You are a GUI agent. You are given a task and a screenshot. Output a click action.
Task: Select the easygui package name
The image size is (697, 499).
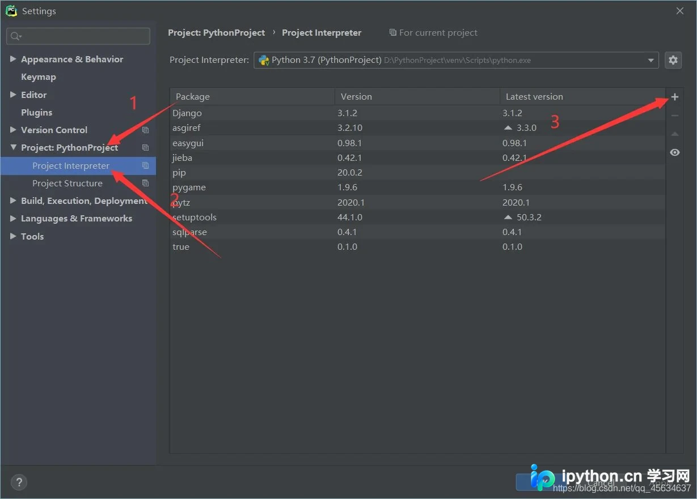(188, 143)
